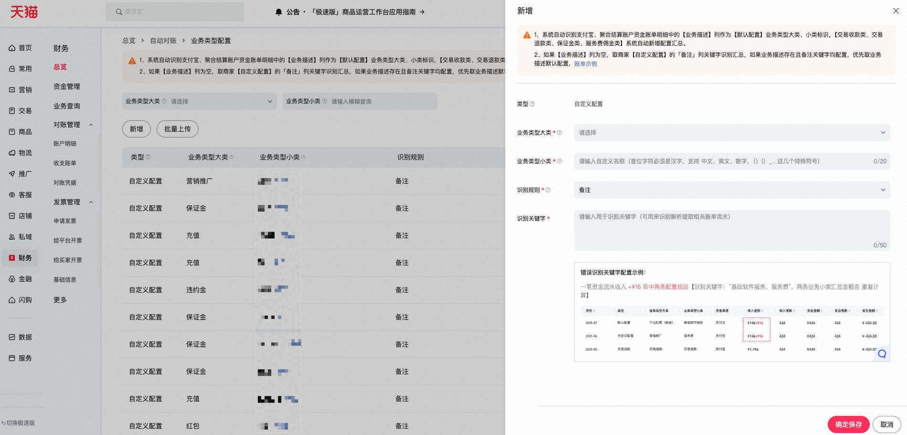
Task: Open the 私域 sidebar item
Action: pyautogui.click(x=21, y=237)
